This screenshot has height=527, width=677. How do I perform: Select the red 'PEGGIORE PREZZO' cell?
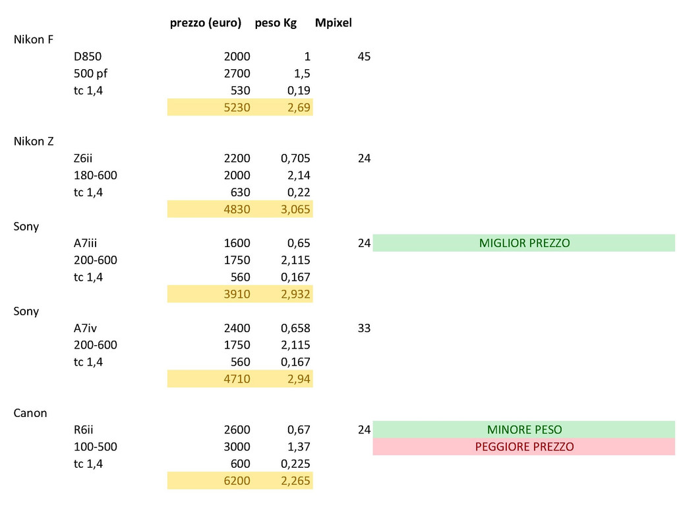(524, 447)
